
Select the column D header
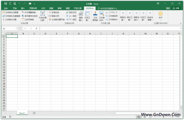[x=45, y=34]
